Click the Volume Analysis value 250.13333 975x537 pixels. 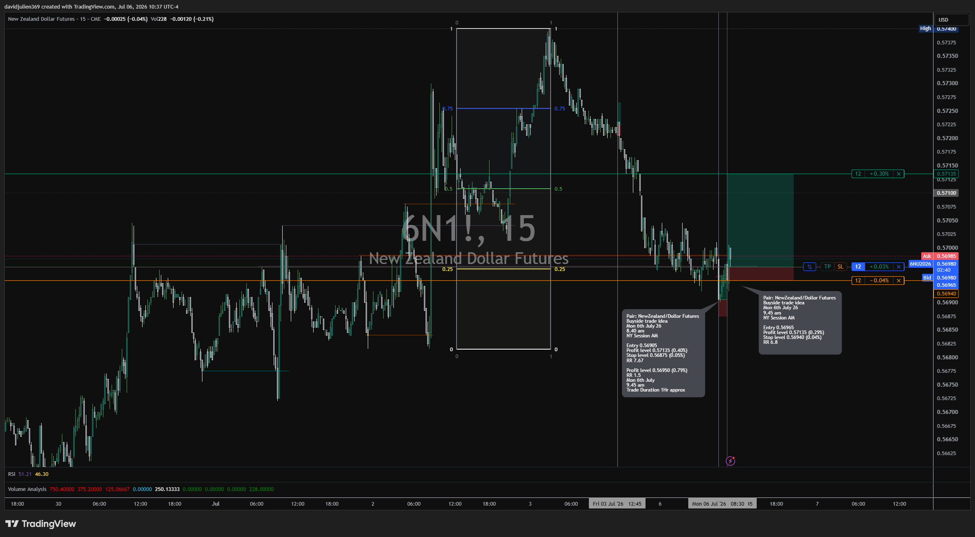tap(167, 489)
